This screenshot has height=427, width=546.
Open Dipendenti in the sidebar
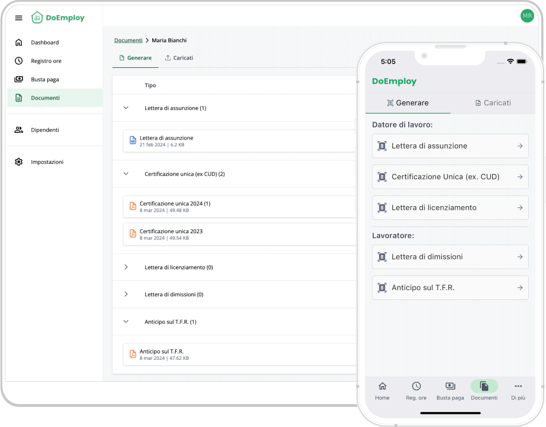45,130
